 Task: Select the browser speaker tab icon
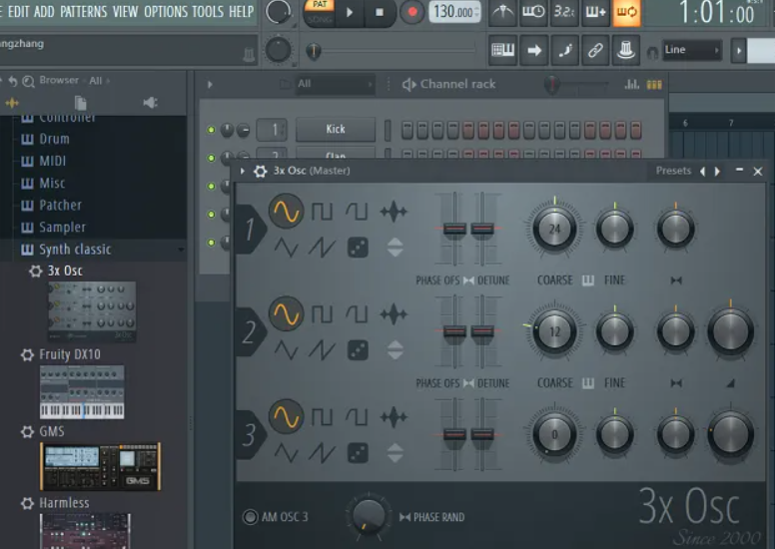150,103
